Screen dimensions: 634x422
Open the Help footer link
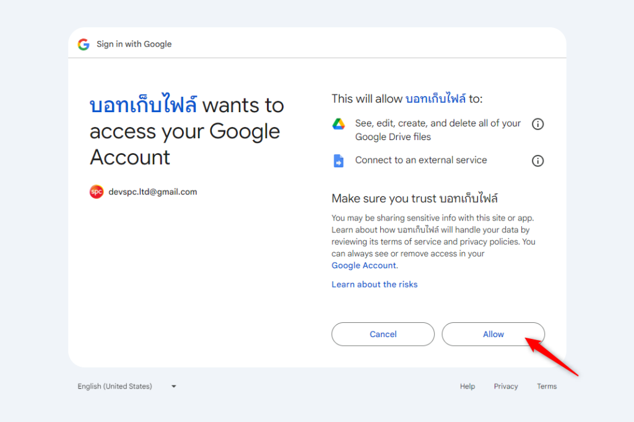467,386
